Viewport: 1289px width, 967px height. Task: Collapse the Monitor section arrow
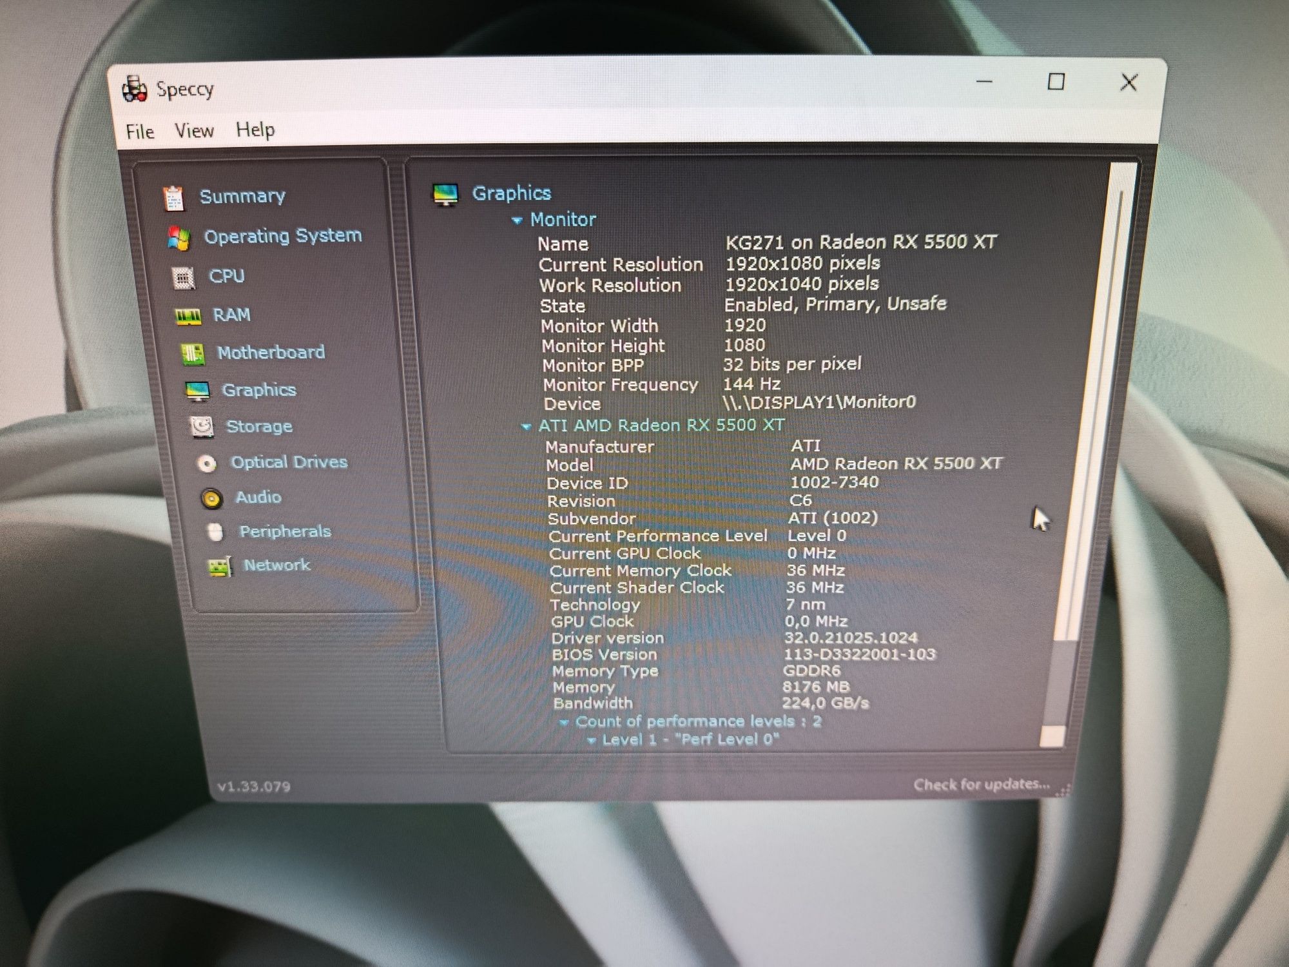(x=517, y=220)
